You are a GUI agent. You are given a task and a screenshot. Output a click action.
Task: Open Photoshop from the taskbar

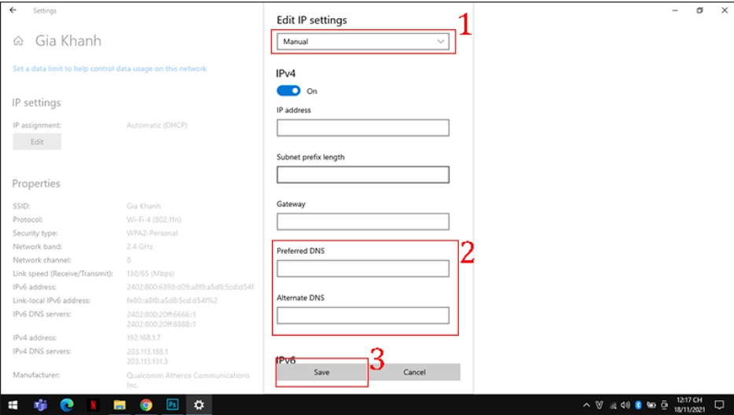pyautogui.click(x=172, y=405)
